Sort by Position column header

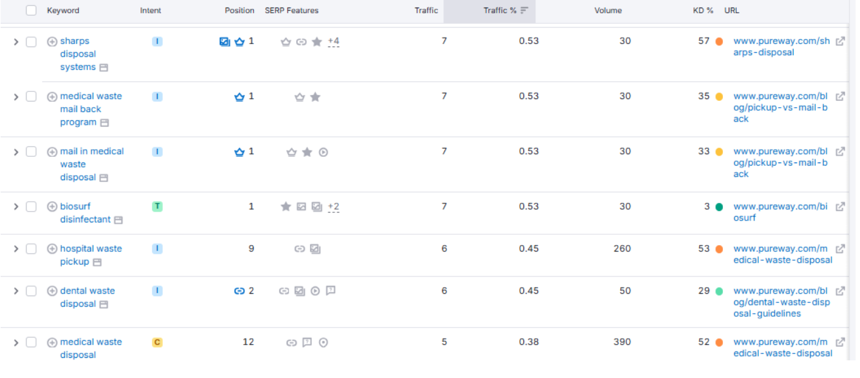click(239, 11)
